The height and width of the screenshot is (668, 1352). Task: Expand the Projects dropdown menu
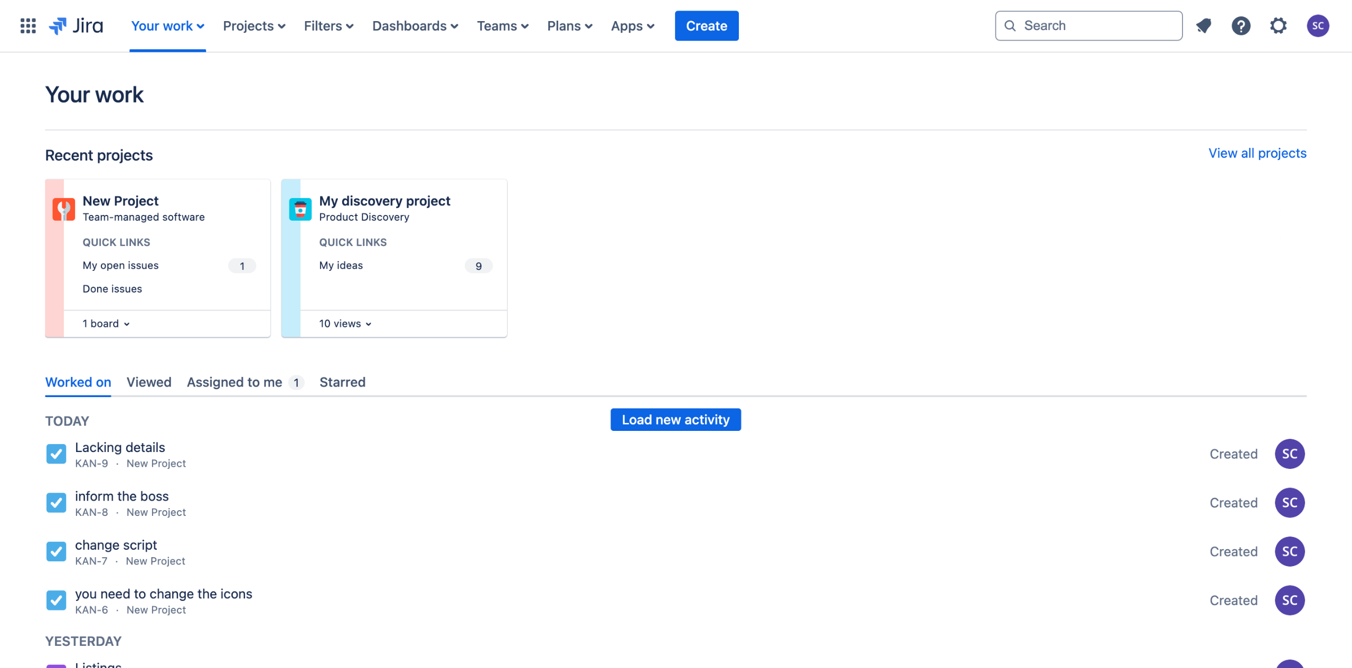click(253, 25)
